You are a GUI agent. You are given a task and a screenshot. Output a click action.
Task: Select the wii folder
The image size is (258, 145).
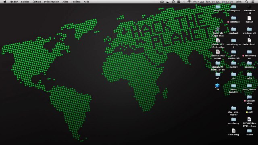tap(218, 74)
